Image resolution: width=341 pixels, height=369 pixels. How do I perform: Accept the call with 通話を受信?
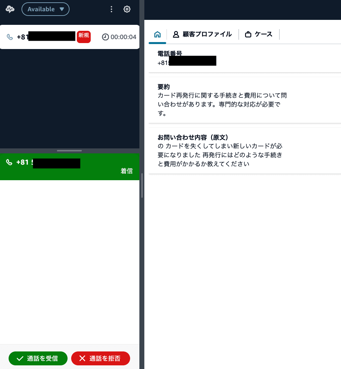pos(38,358)
